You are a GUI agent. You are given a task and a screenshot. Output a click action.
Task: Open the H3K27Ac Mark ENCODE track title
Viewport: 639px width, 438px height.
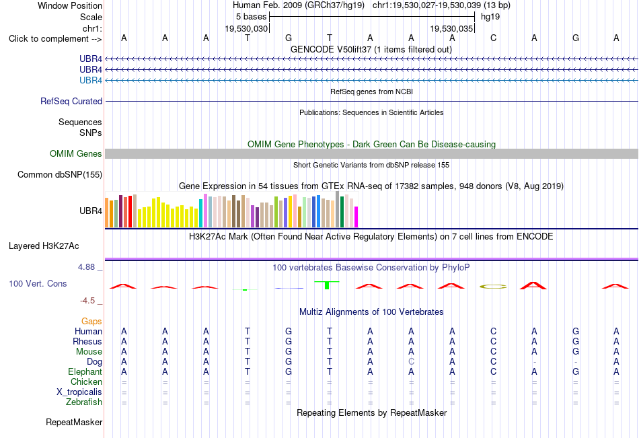tap(371, 237)
